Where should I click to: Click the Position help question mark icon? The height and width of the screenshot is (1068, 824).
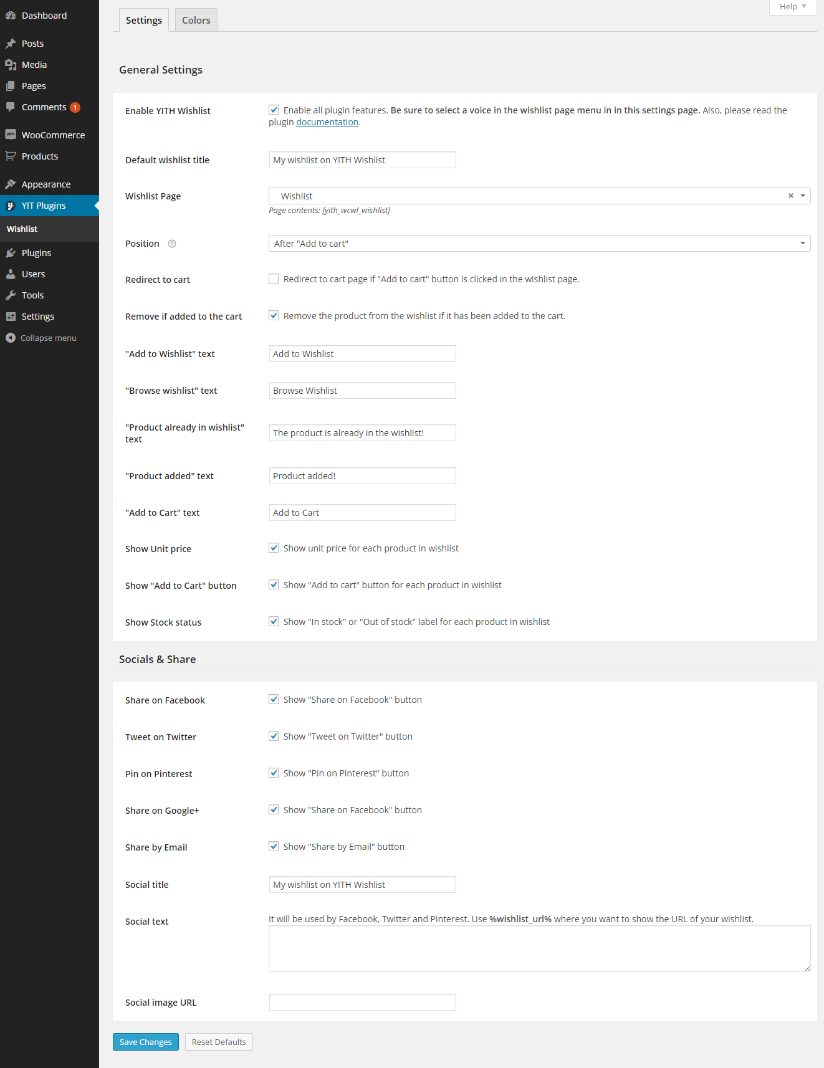pyautogui.click(x=172, y=244)
